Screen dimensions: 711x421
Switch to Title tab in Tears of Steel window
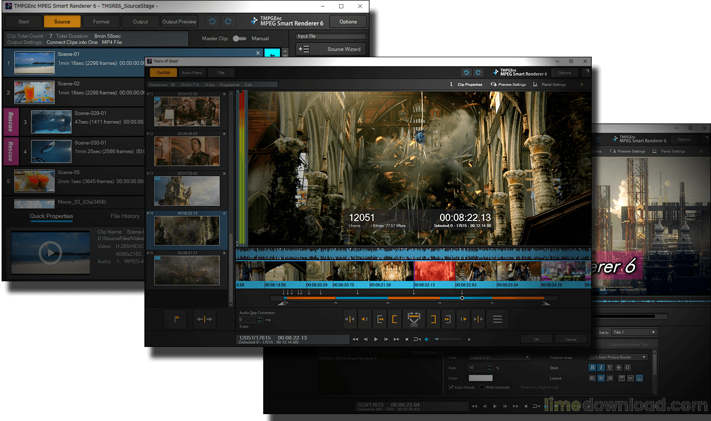pyautogui.click(x=221, y=73)
